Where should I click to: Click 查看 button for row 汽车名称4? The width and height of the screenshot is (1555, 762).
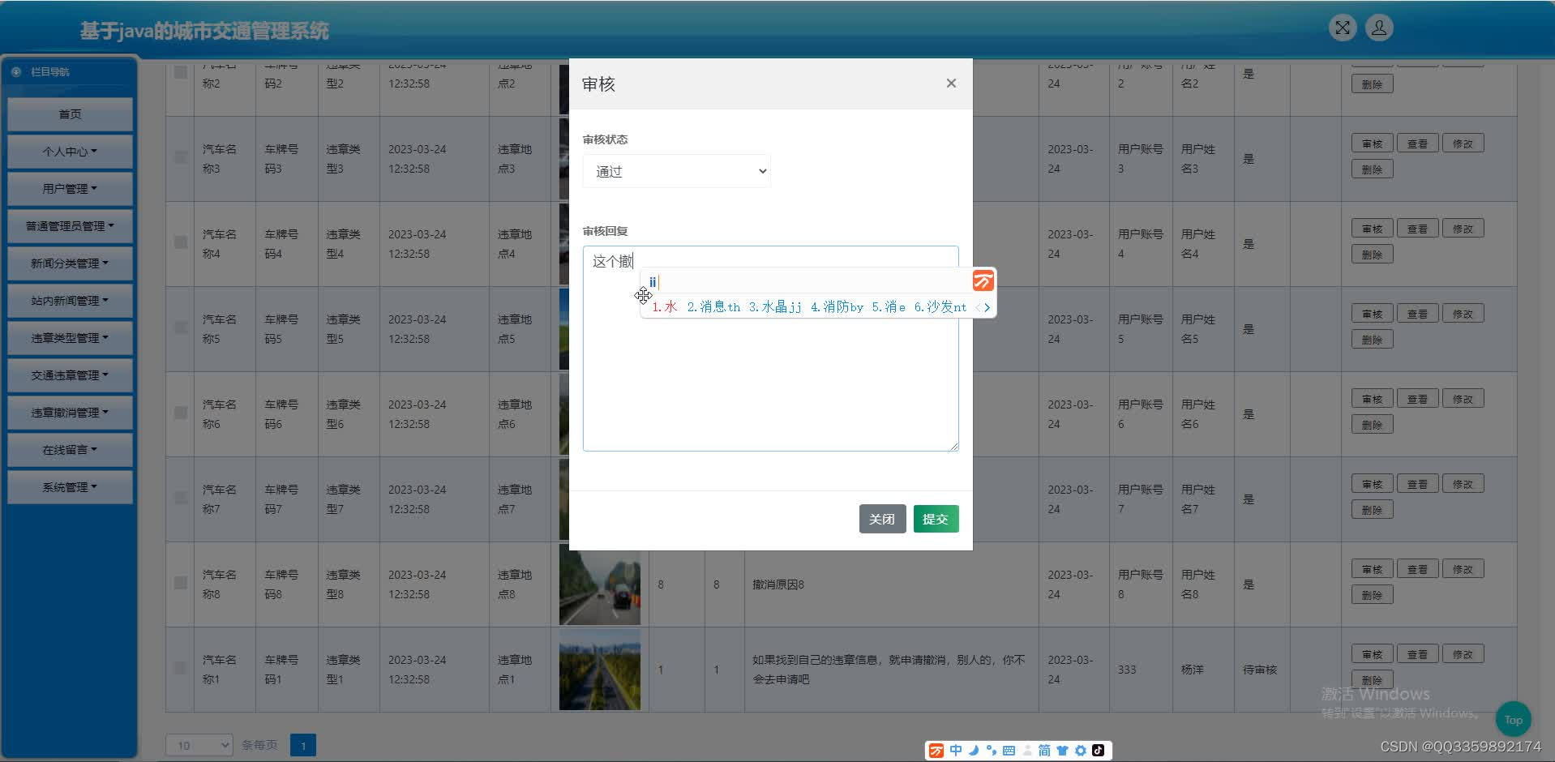click(x=1417, y=229)
